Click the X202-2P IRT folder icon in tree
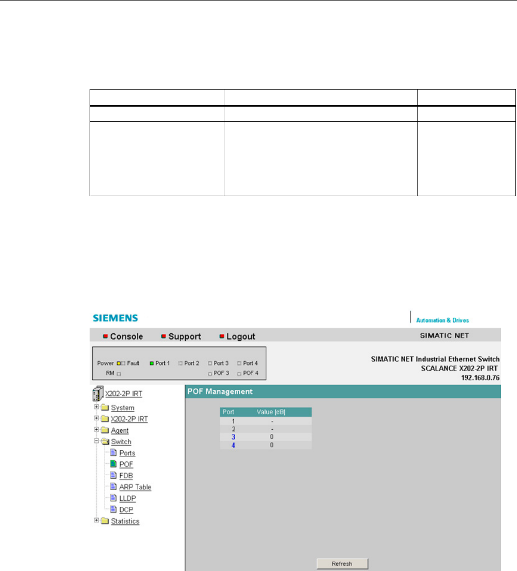Viewport: 517px width, 571px height. point(105,418)
